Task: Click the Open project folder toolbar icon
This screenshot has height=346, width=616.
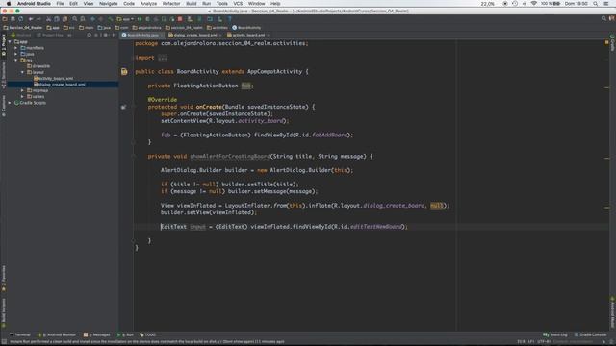Action: pos(5,19)
